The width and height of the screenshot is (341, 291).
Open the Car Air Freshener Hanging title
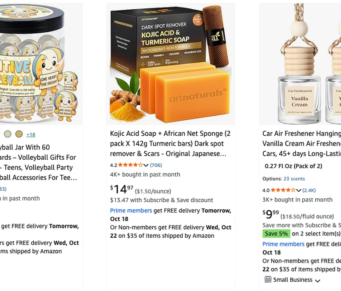coord(301,143)
